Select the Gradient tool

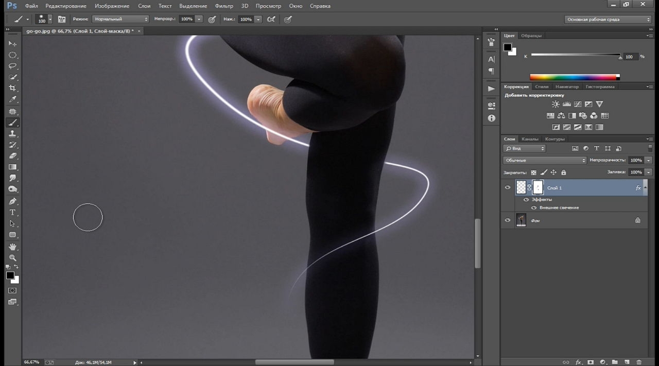(x=13, y=167)
